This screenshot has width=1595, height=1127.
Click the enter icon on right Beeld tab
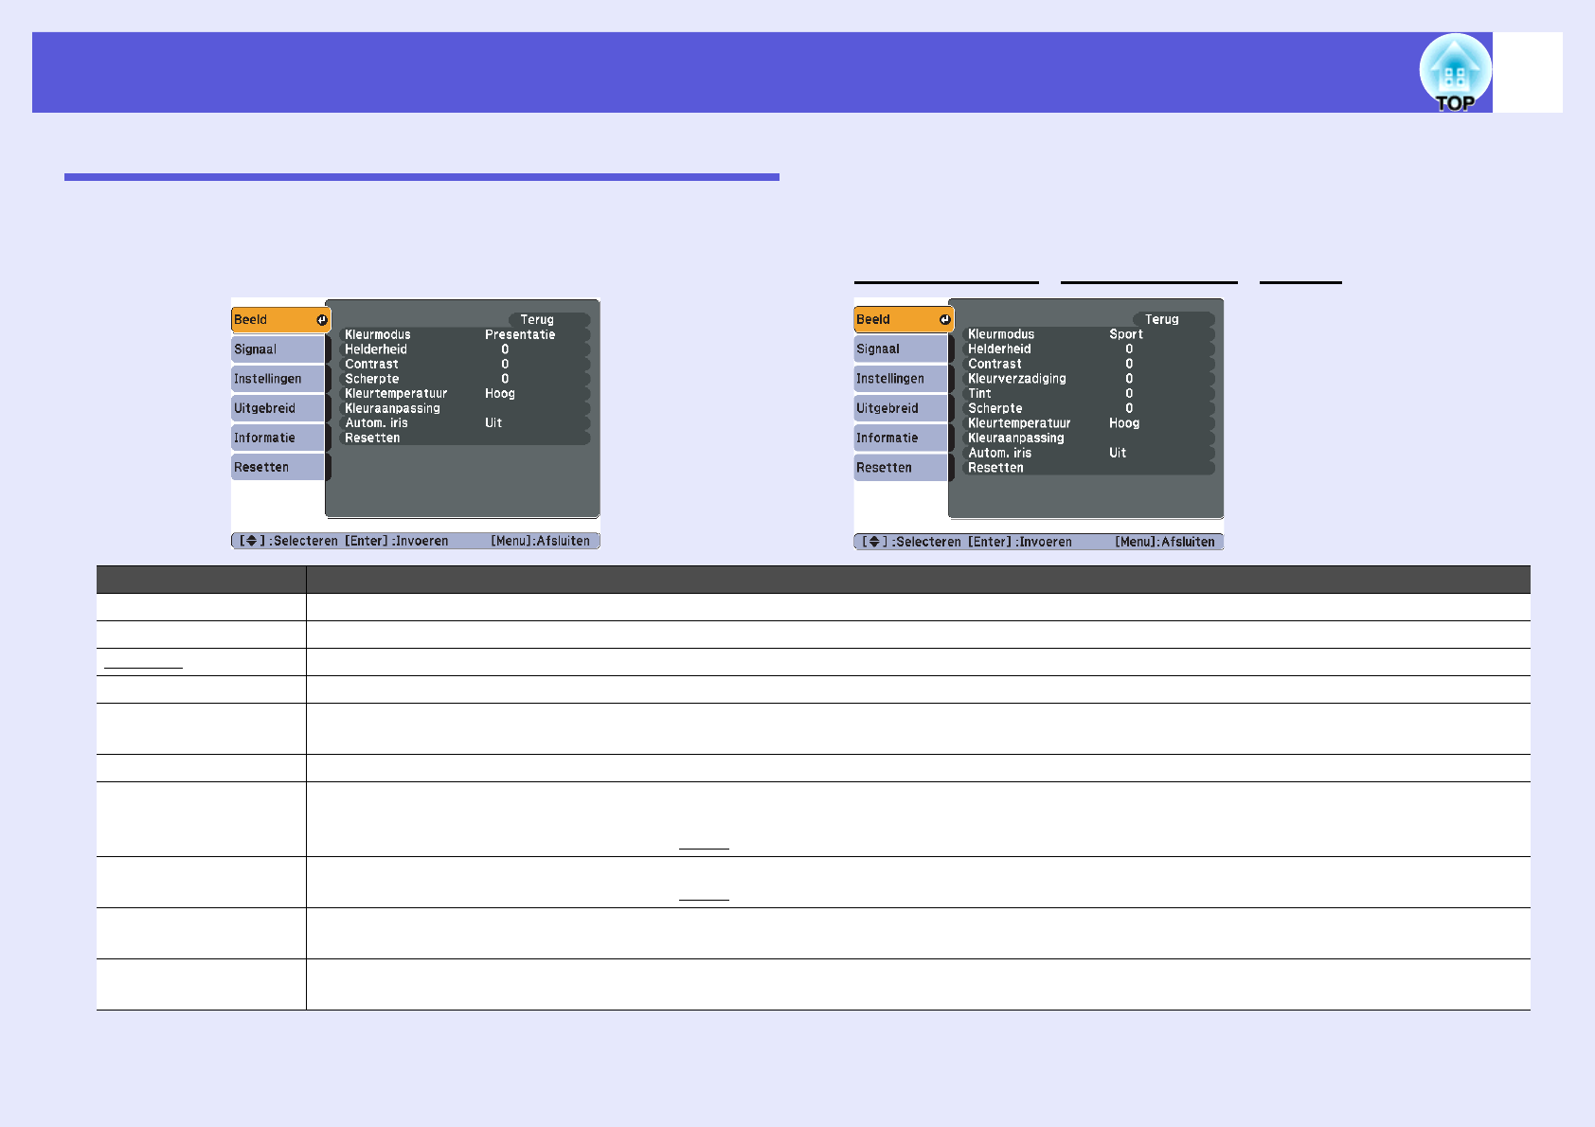944,320
